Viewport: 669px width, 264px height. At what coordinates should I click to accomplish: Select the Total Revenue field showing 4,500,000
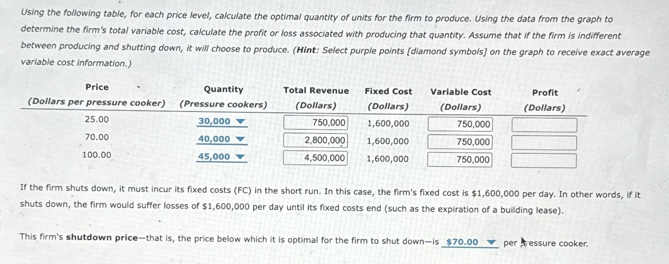pyautogui.click(x=316, y=158)
